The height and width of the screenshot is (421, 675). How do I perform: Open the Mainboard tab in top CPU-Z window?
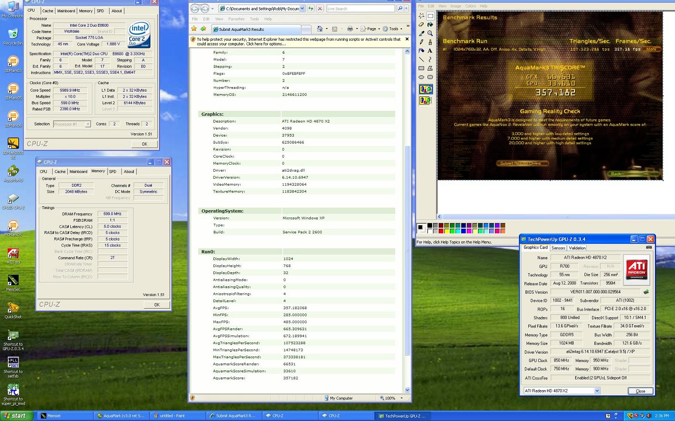tap(66, 11)
